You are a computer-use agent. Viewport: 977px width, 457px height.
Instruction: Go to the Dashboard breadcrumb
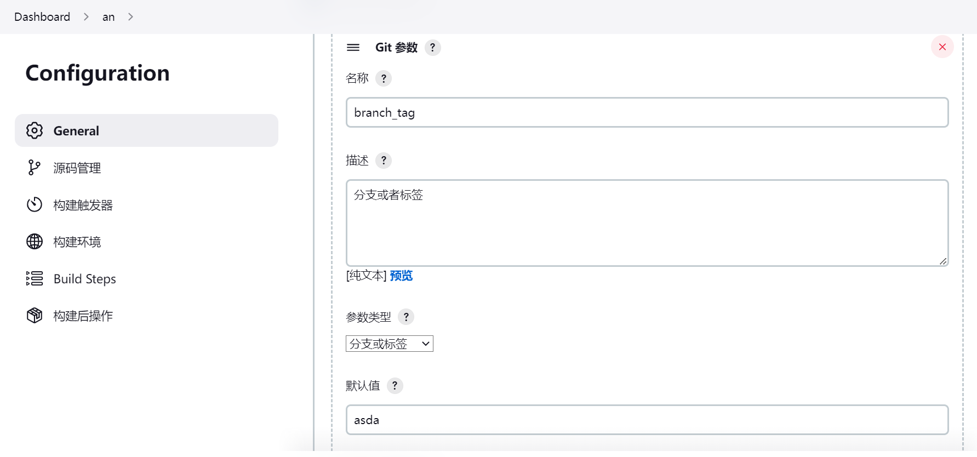(x=42, y=17)
